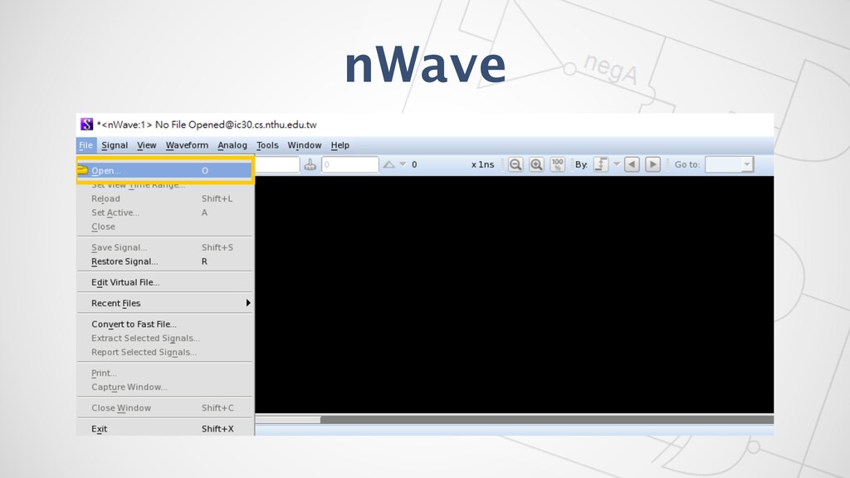Image resolution: width=850 pixels, height=478 pixels.
Task: Click the Set Active... menu entry
Action: [165, 212]
